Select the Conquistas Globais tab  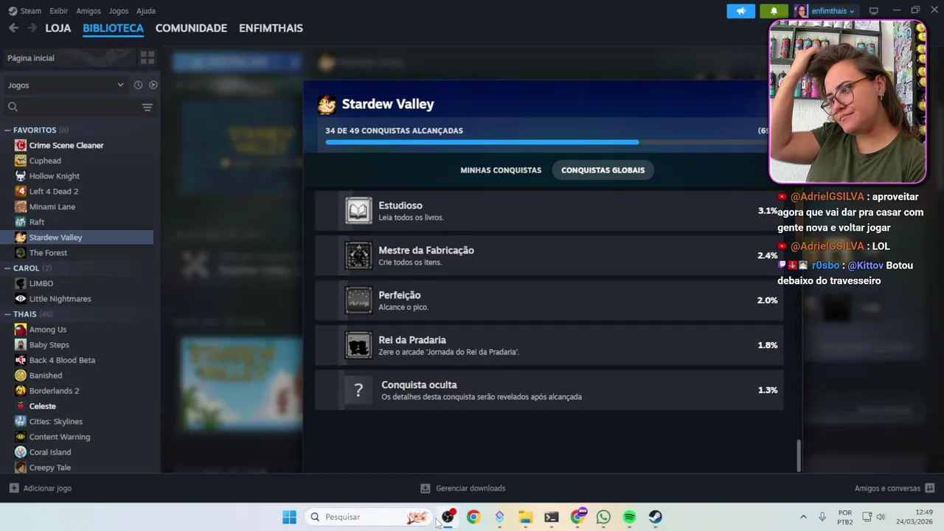point(603,170)
